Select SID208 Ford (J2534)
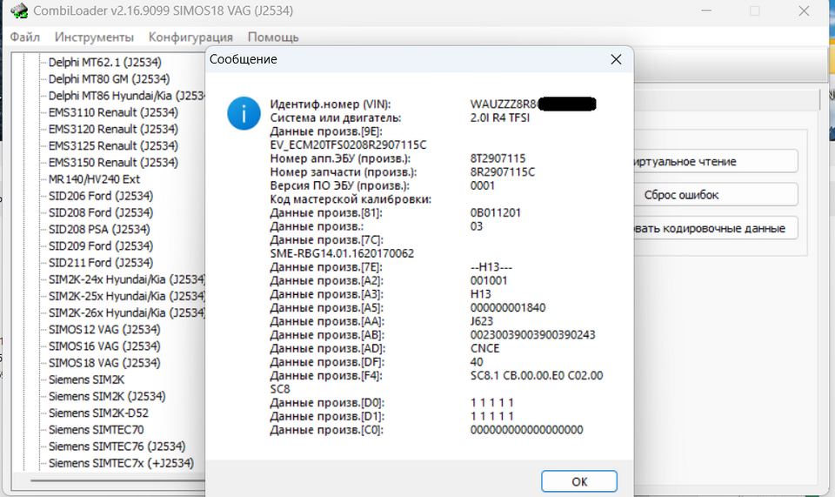Image resolution: width=835 pixels, height=497 pixels. click(x=101, y=212)
